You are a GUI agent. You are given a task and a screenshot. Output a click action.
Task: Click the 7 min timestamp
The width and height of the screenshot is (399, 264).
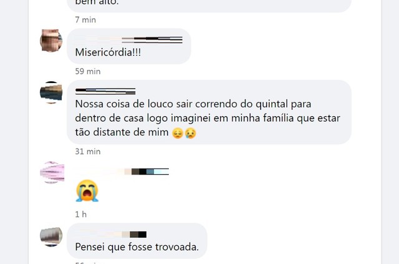(85, 19)
